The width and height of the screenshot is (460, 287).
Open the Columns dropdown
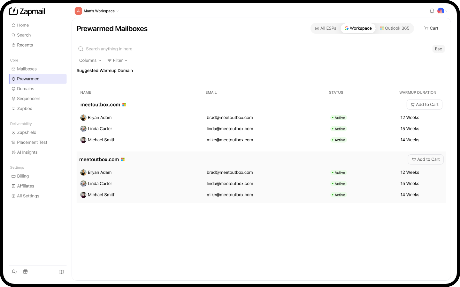pyautogui.click(x=90, y=60)
